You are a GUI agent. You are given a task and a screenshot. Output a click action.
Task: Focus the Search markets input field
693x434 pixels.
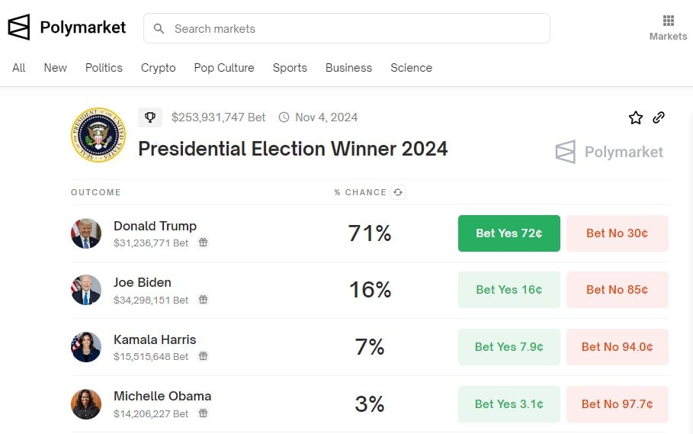click(347, 29)
